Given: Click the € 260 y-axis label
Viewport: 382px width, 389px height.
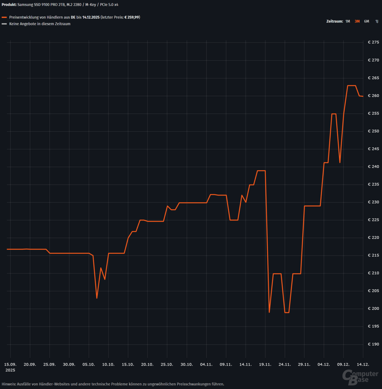Looking at the screenshot, I should pyautogui.click(x=373, y=96).
